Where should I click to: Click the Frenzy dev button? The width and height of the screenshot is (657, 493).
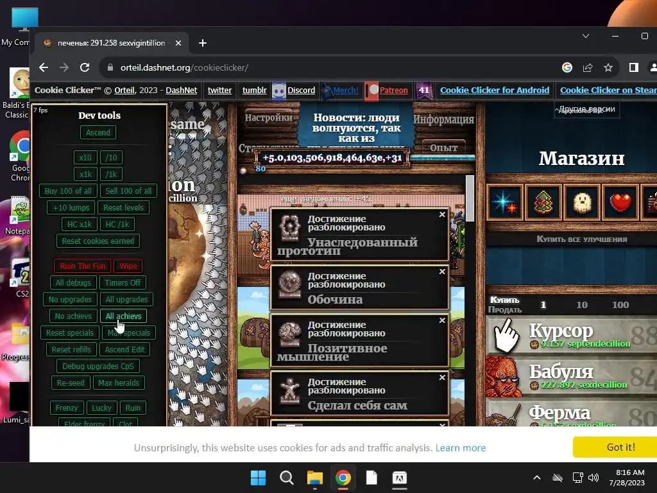click(67, 408)
